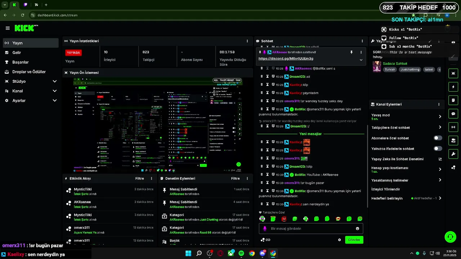The image size is (461, 259).
Task: Click the note page icon in right rail
Action: coord(453,100)
